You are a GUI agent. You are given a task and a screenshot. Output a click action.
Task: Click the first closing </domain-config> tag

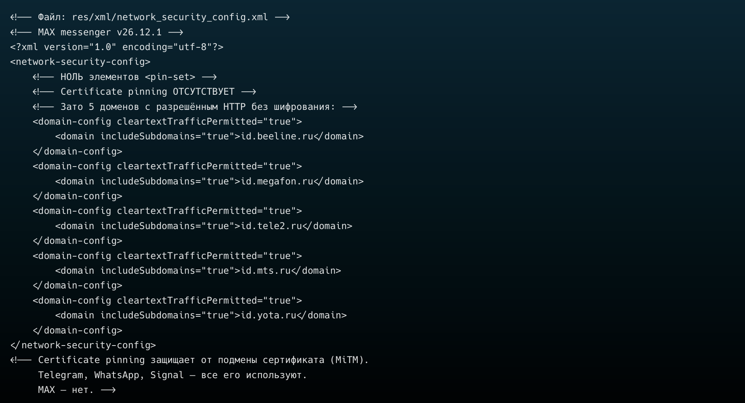tap(77, 151)
